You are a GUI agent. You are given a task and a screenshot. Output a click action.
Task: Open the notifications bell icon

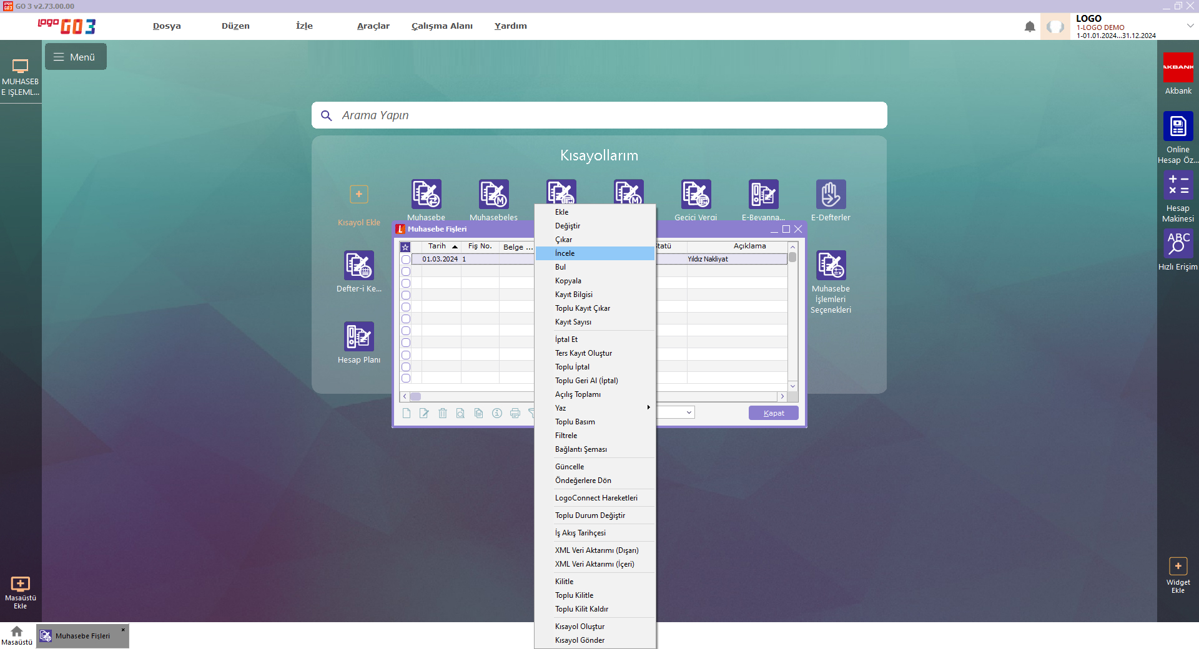1030,26
